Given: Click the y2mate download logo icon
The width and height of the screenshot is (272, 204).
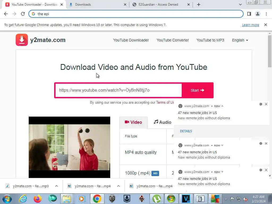Looking at the screenshot, I should pos(22,40).
